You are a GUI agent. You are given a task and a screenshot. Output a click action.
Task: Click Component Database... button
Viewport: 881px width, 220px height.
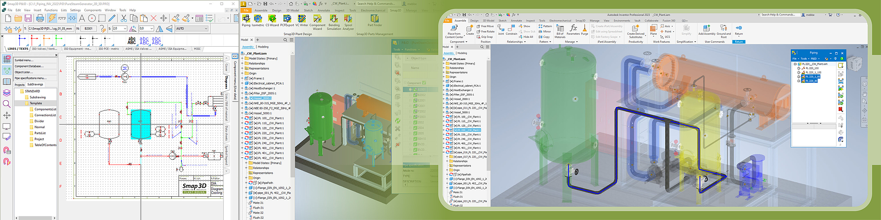(x=35, y=66)
